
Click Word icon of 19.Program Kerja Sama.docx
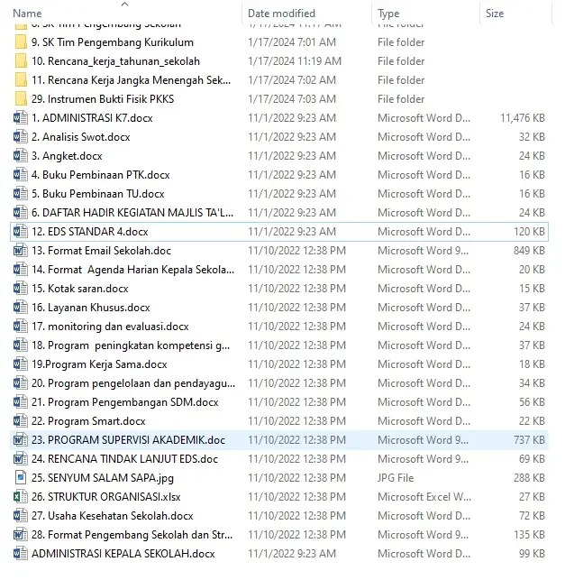(21, 364)
